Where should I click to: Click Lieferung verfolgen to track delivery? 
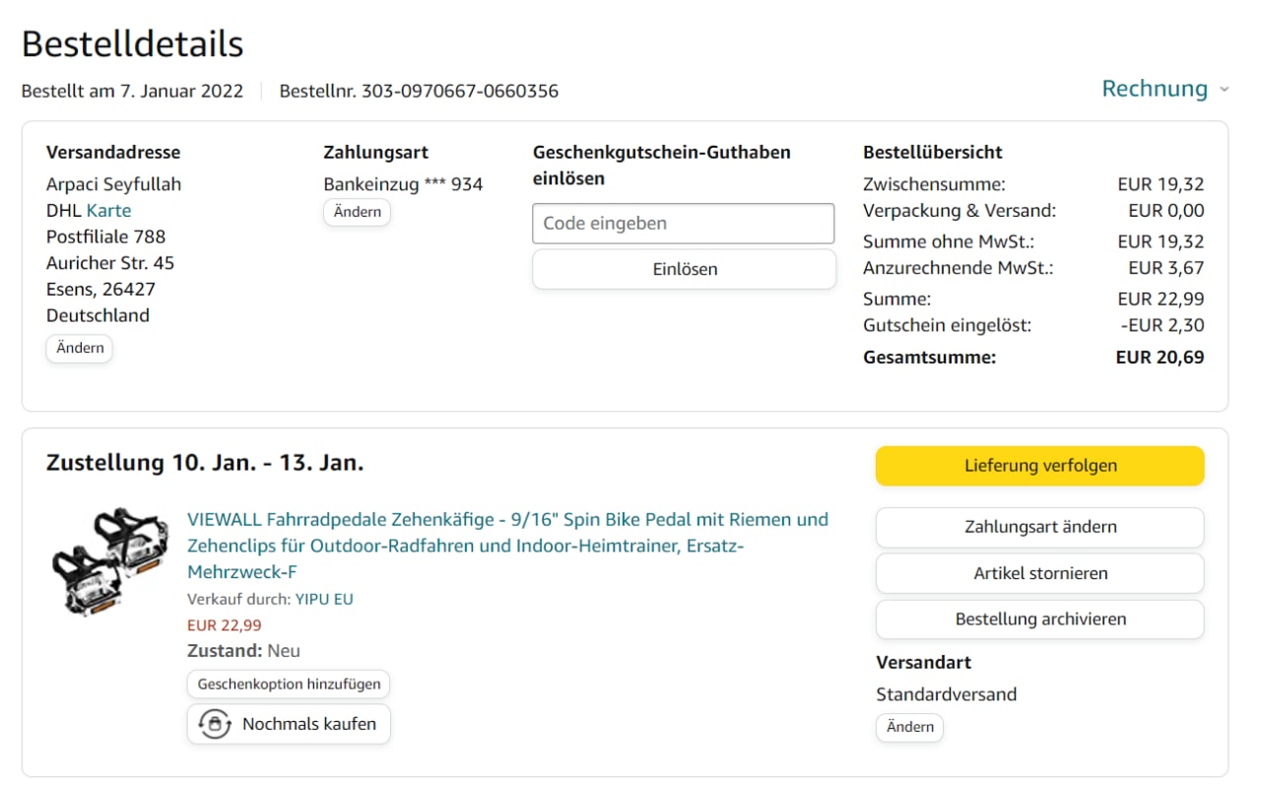1039,466
